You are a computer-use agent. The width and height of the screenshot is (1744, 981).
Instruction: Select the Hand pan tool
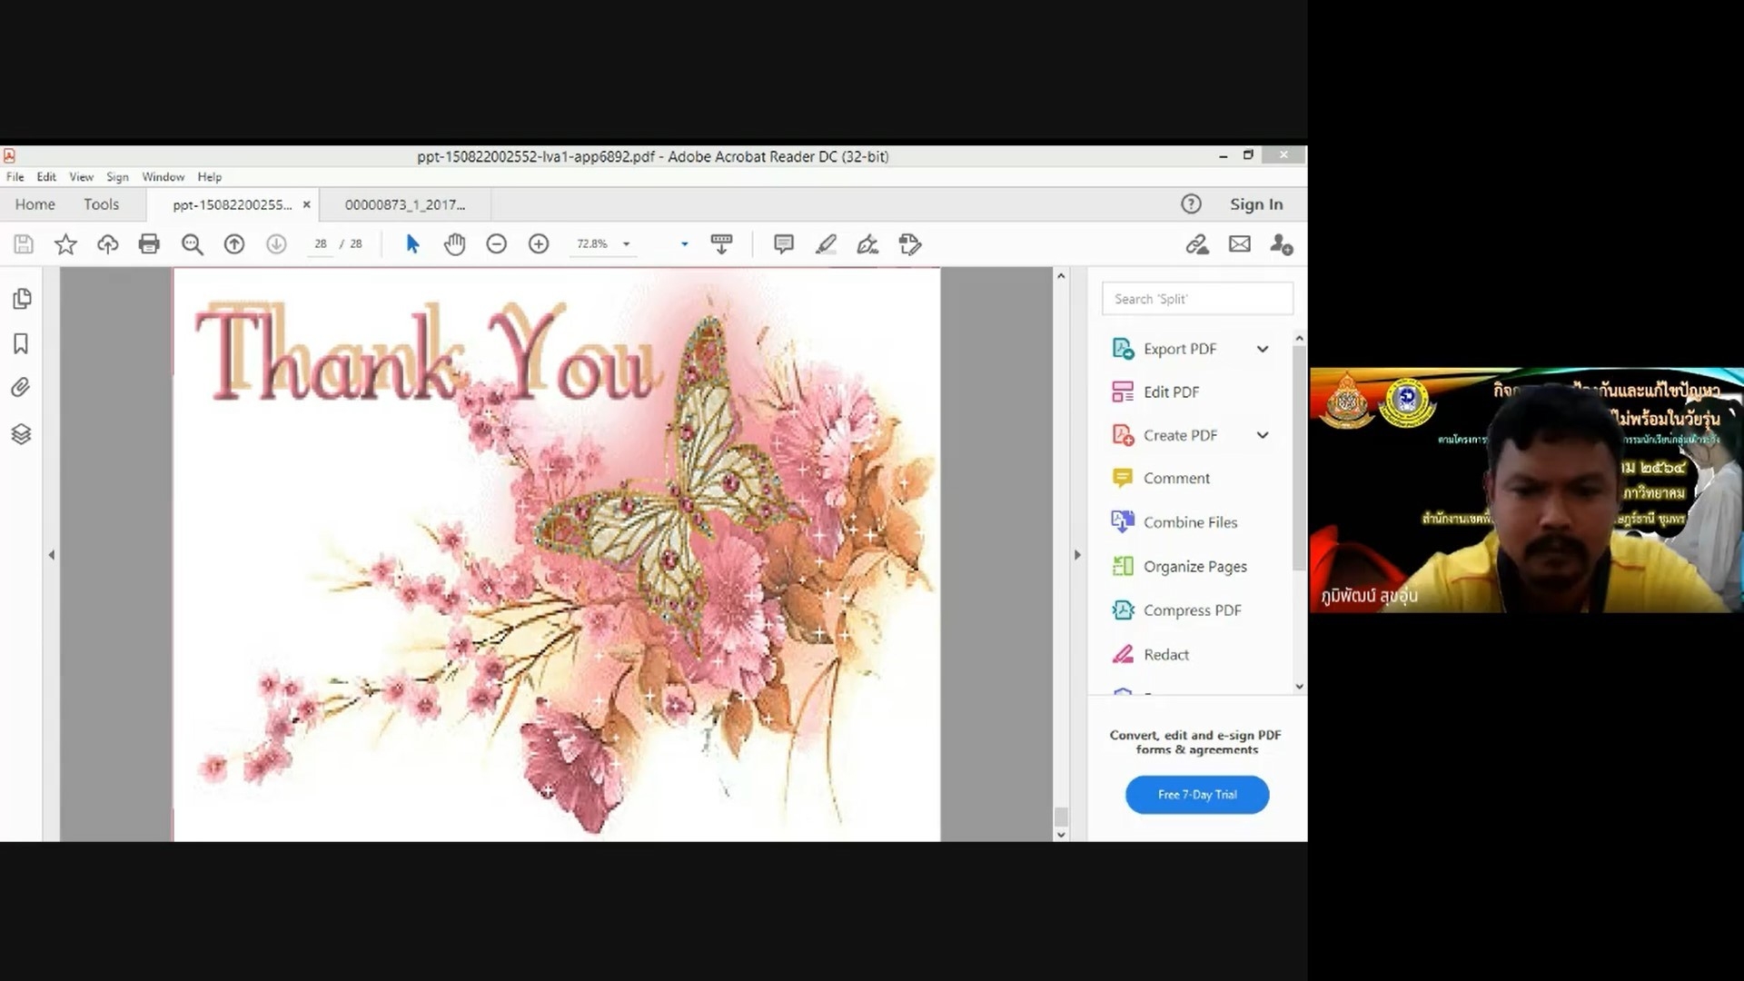click(x=454, y=243)
